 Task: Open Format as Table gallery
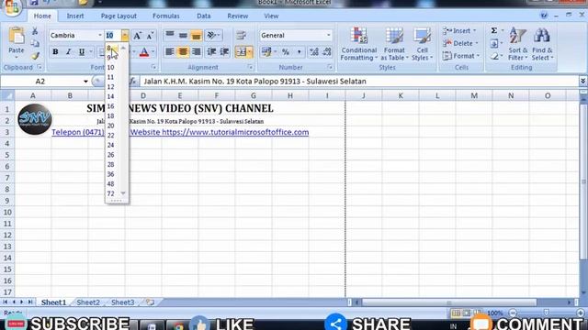pyautogui.click(x=394, y=44)
